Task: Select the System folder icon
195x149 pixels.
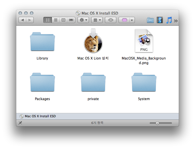Action: [144, 82]
